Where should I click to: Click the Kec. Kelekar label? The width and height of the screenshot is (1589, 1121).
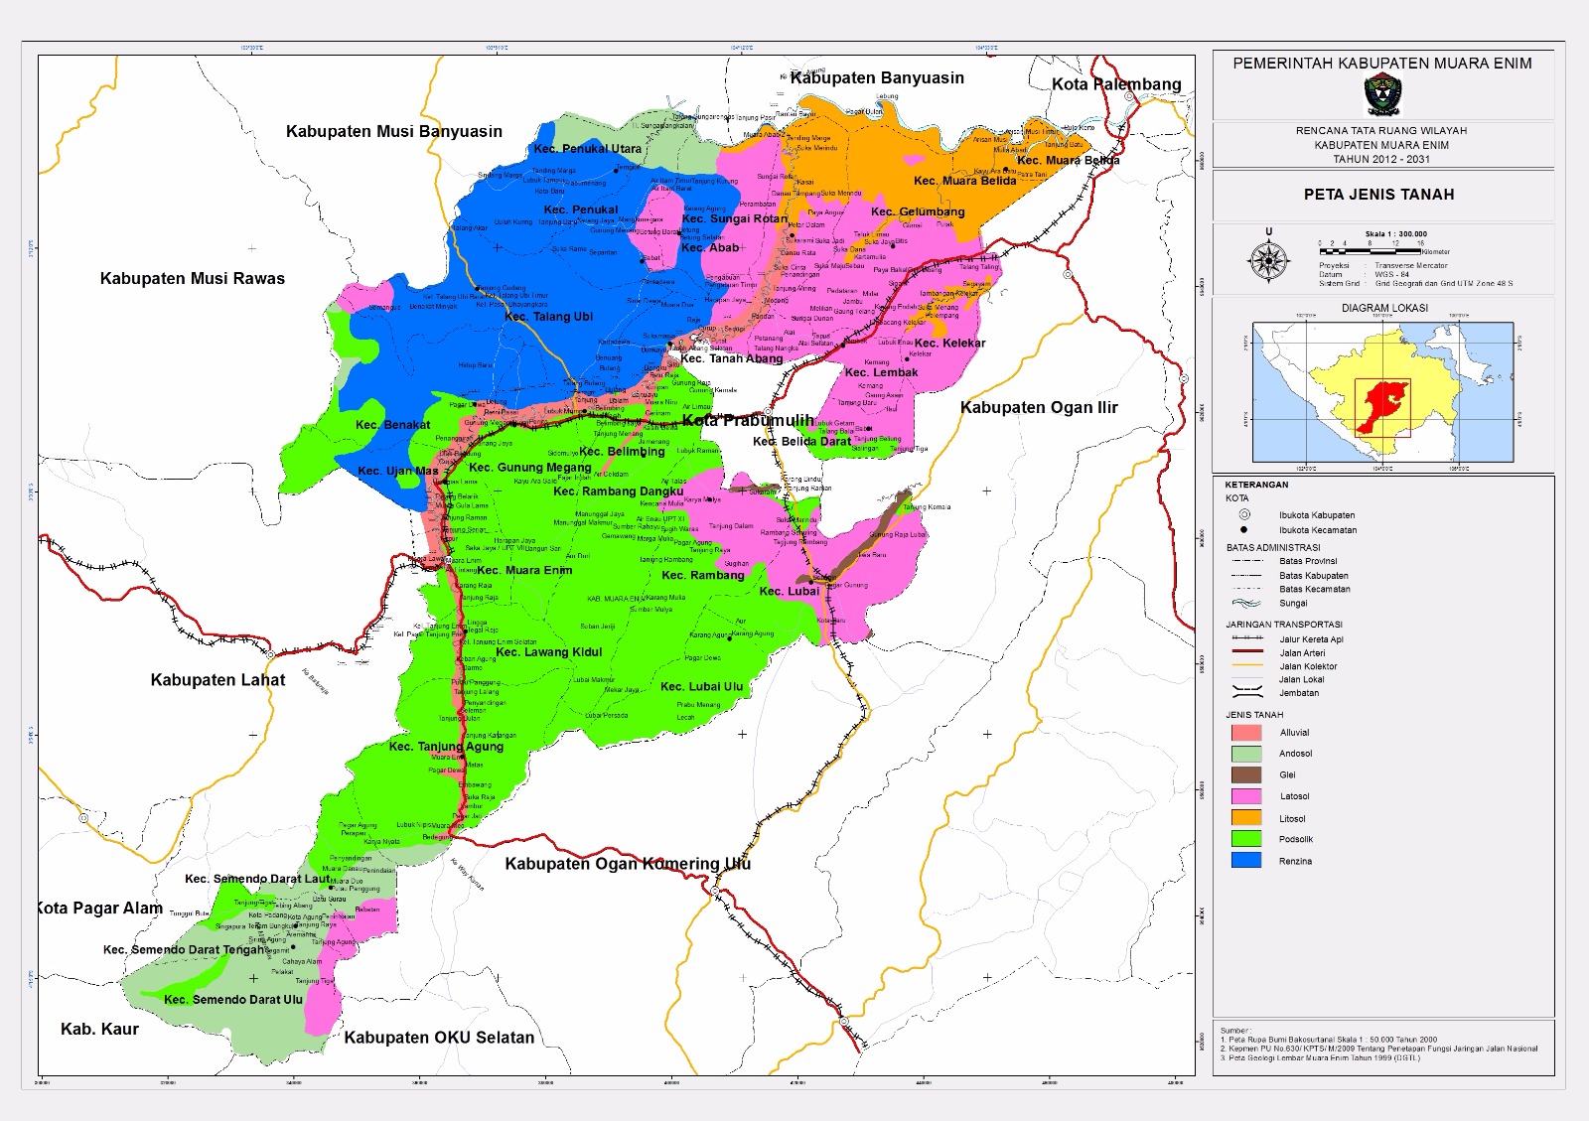(950, 343)
